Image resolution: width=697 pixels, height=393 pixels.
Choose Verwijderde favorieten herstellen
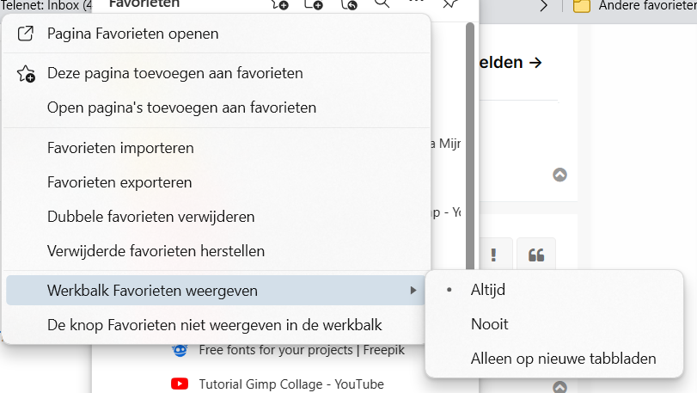click(x=217, y=251)
